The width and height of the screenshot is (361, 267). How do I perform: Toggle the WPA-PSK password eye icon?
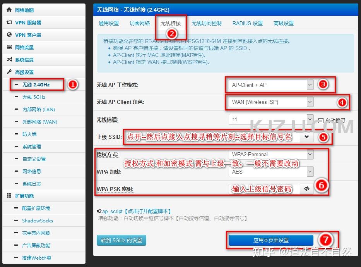pos(307,189)
